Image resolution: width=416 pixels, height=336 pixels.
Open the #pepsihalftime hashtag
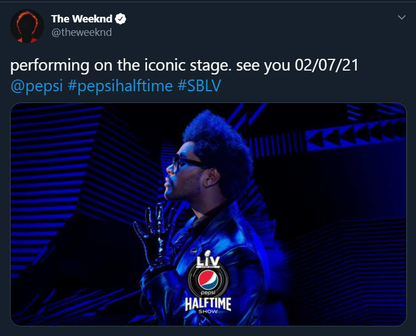pyautogui.click(x=120, y=86)
